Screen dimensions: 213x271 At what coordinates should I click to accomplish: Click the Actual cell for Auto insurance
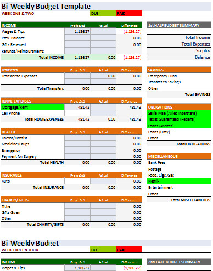coord(103,181)
